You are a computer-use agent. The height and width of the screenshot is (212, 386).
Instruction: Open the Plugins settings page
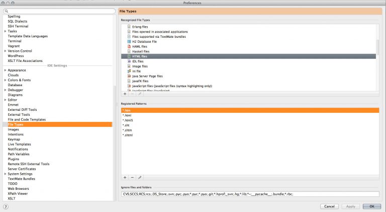coord(13,159)
